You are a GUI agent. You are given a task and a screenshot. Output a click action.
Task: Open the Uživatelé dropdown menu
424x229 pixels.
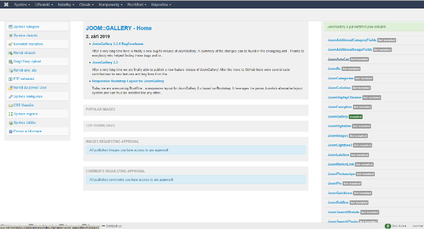(x=44, y=5)
